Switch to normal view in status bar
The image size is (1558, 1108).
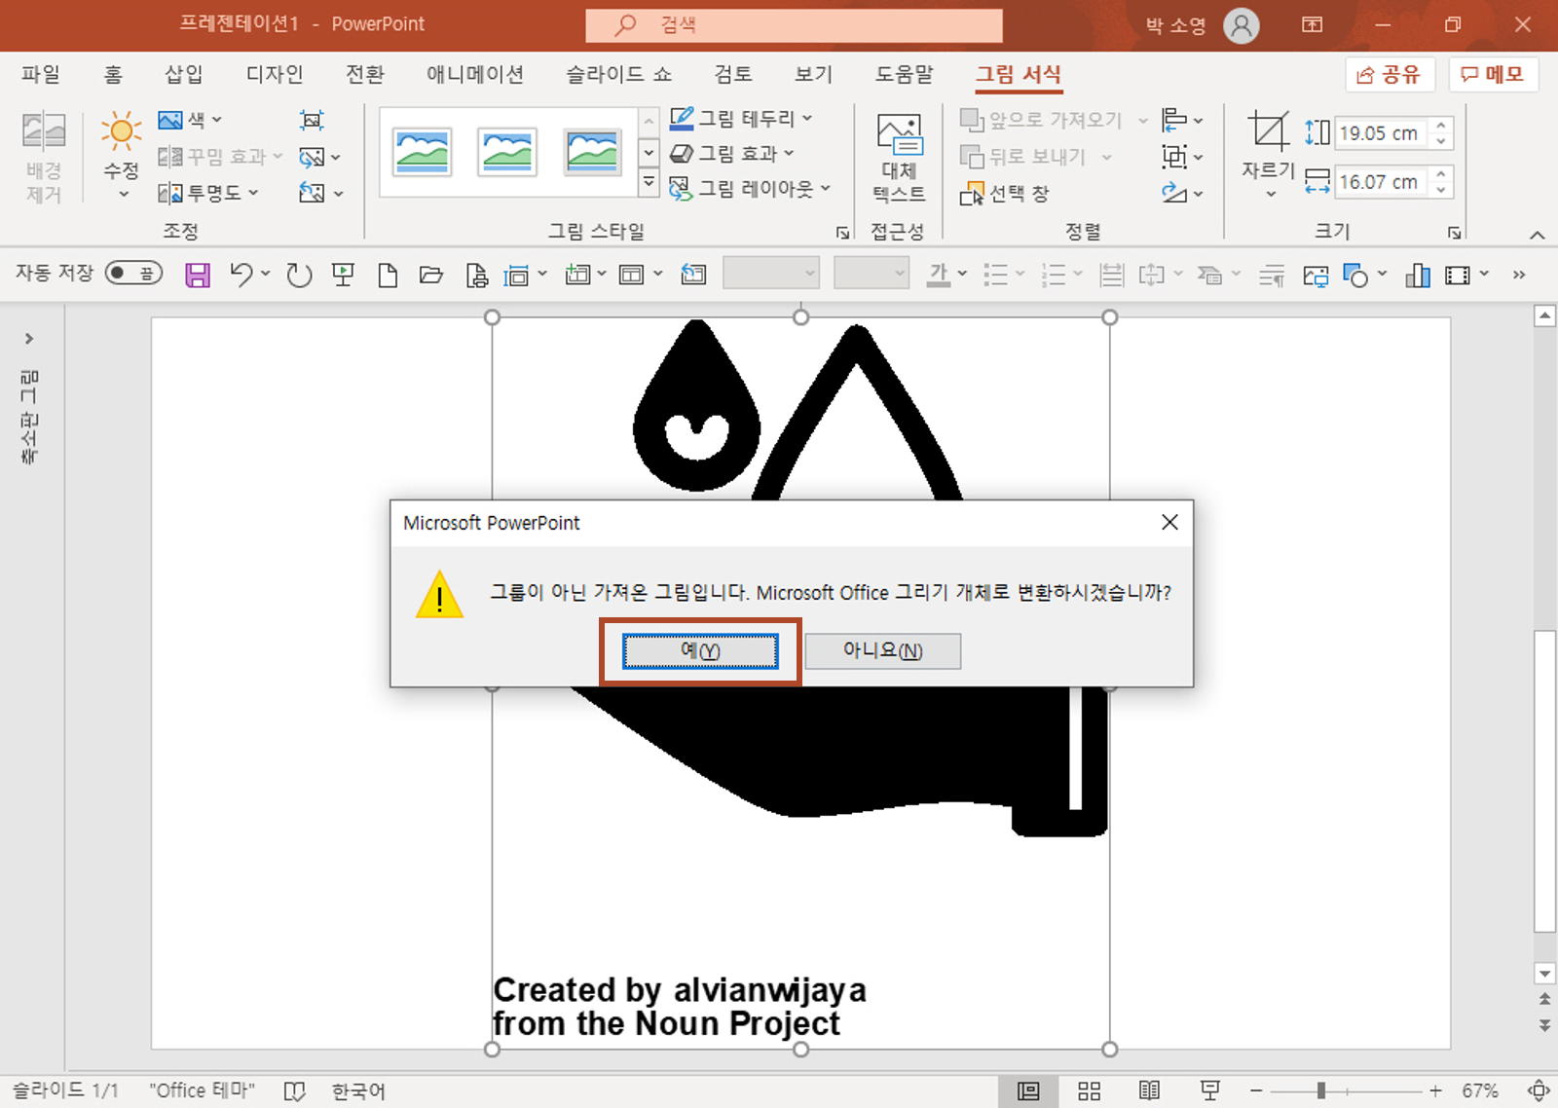tap(1028, 1090)
